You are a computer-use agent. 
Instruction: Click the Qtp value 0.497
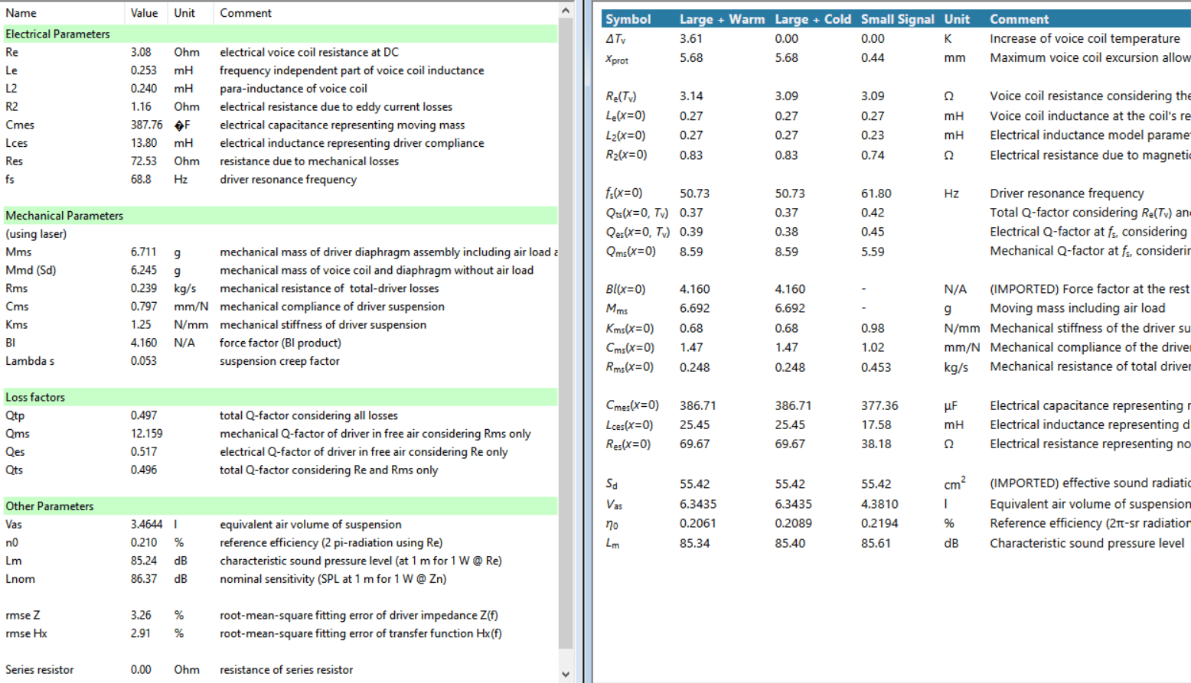(x=143, y=415)
